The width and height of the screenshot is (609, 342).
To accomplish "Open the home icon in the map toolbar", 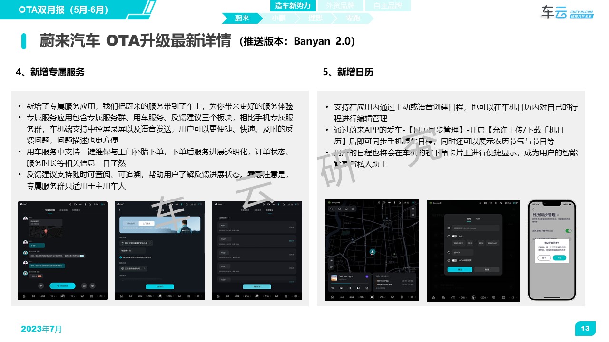I will coord(339,209).
